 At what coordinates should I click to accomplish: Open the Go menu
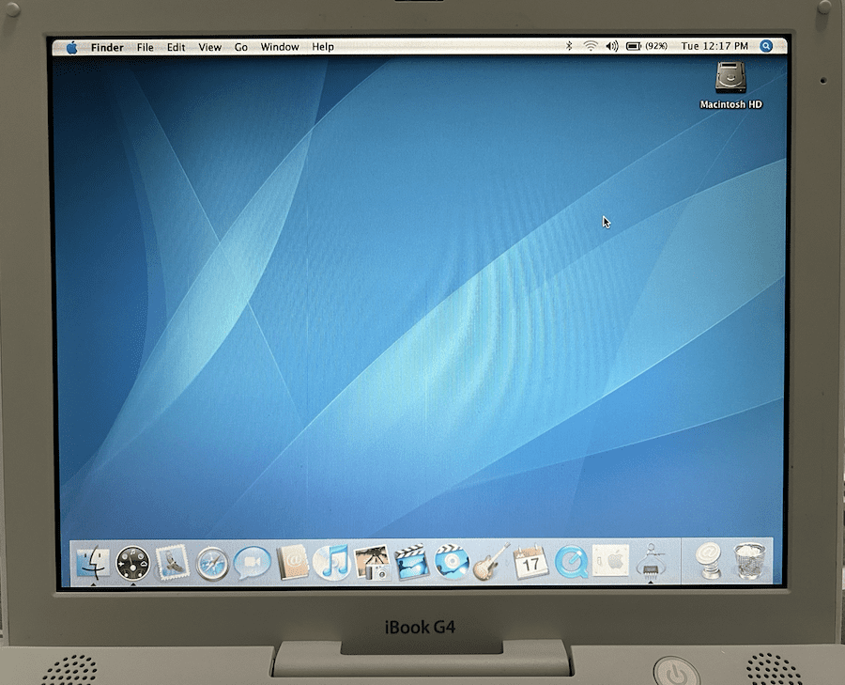[241, 48]
